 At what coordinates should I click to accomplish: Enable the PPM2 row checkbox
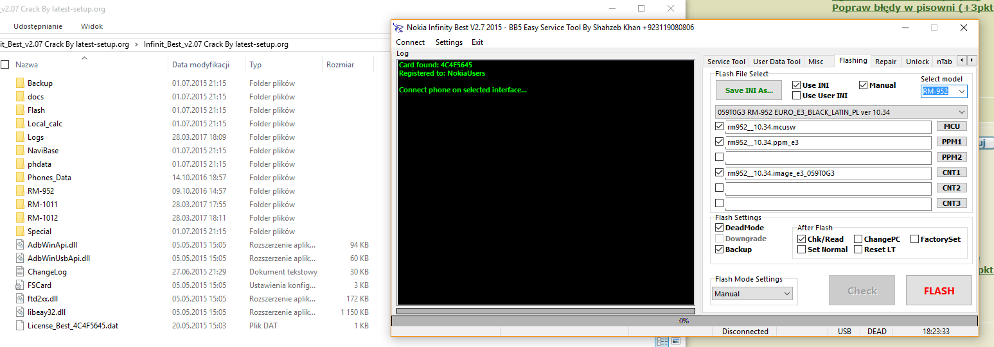[x=719, y=157]
